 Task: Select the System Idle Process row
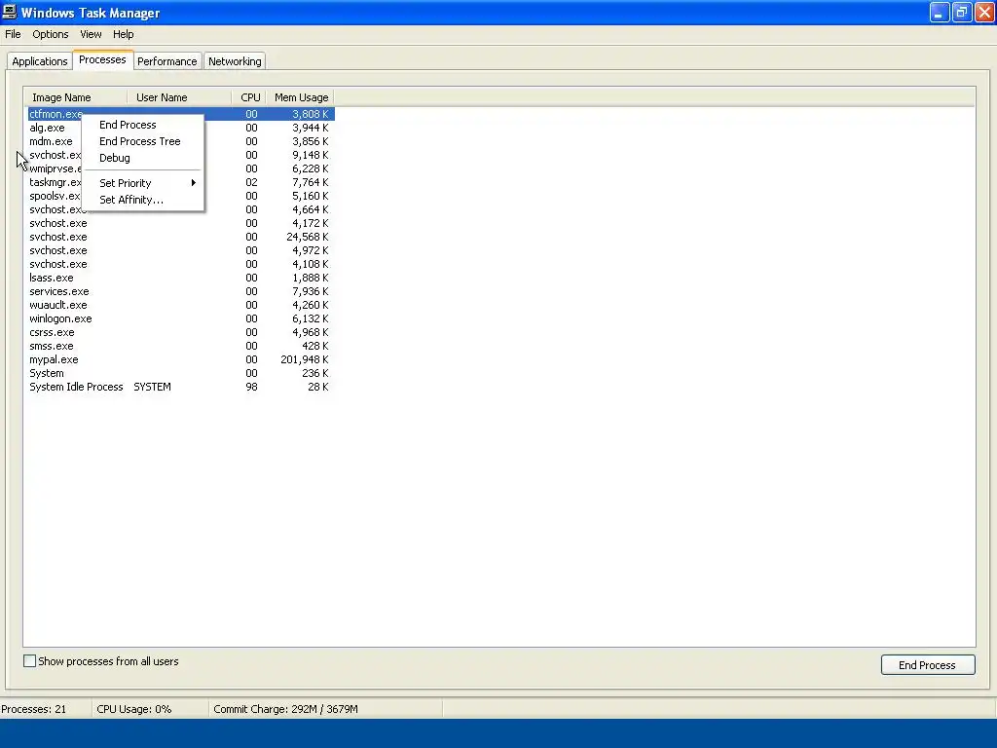[x=180, y=387]
